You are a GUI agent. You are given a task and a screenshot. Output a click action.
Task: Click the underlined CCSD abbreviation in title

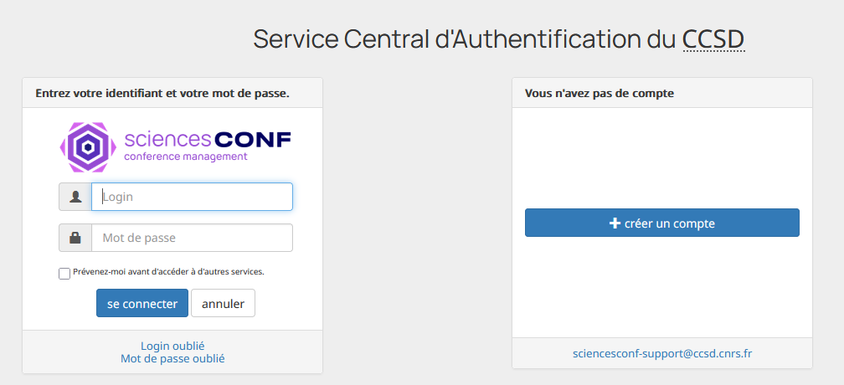click(x=713, y=39)
